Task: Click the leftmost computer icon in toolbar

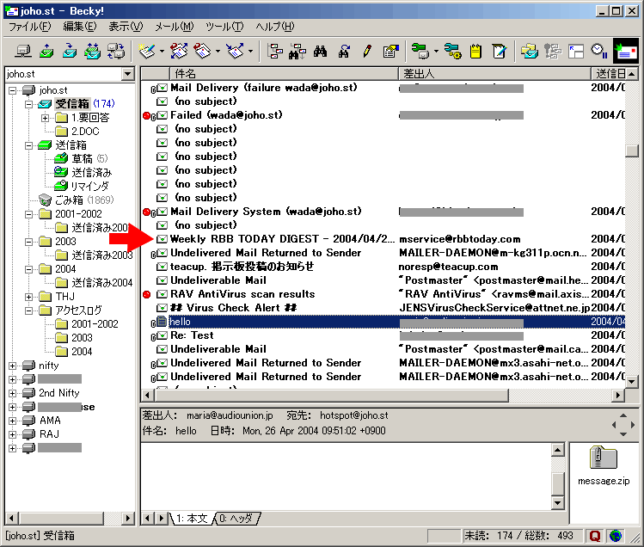Action: [x=23, y=52]
